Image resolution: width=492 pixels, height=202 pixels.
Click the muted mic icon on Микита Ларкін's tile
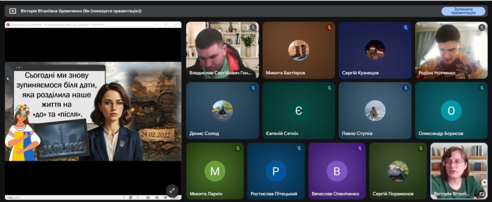coord(238,149)
